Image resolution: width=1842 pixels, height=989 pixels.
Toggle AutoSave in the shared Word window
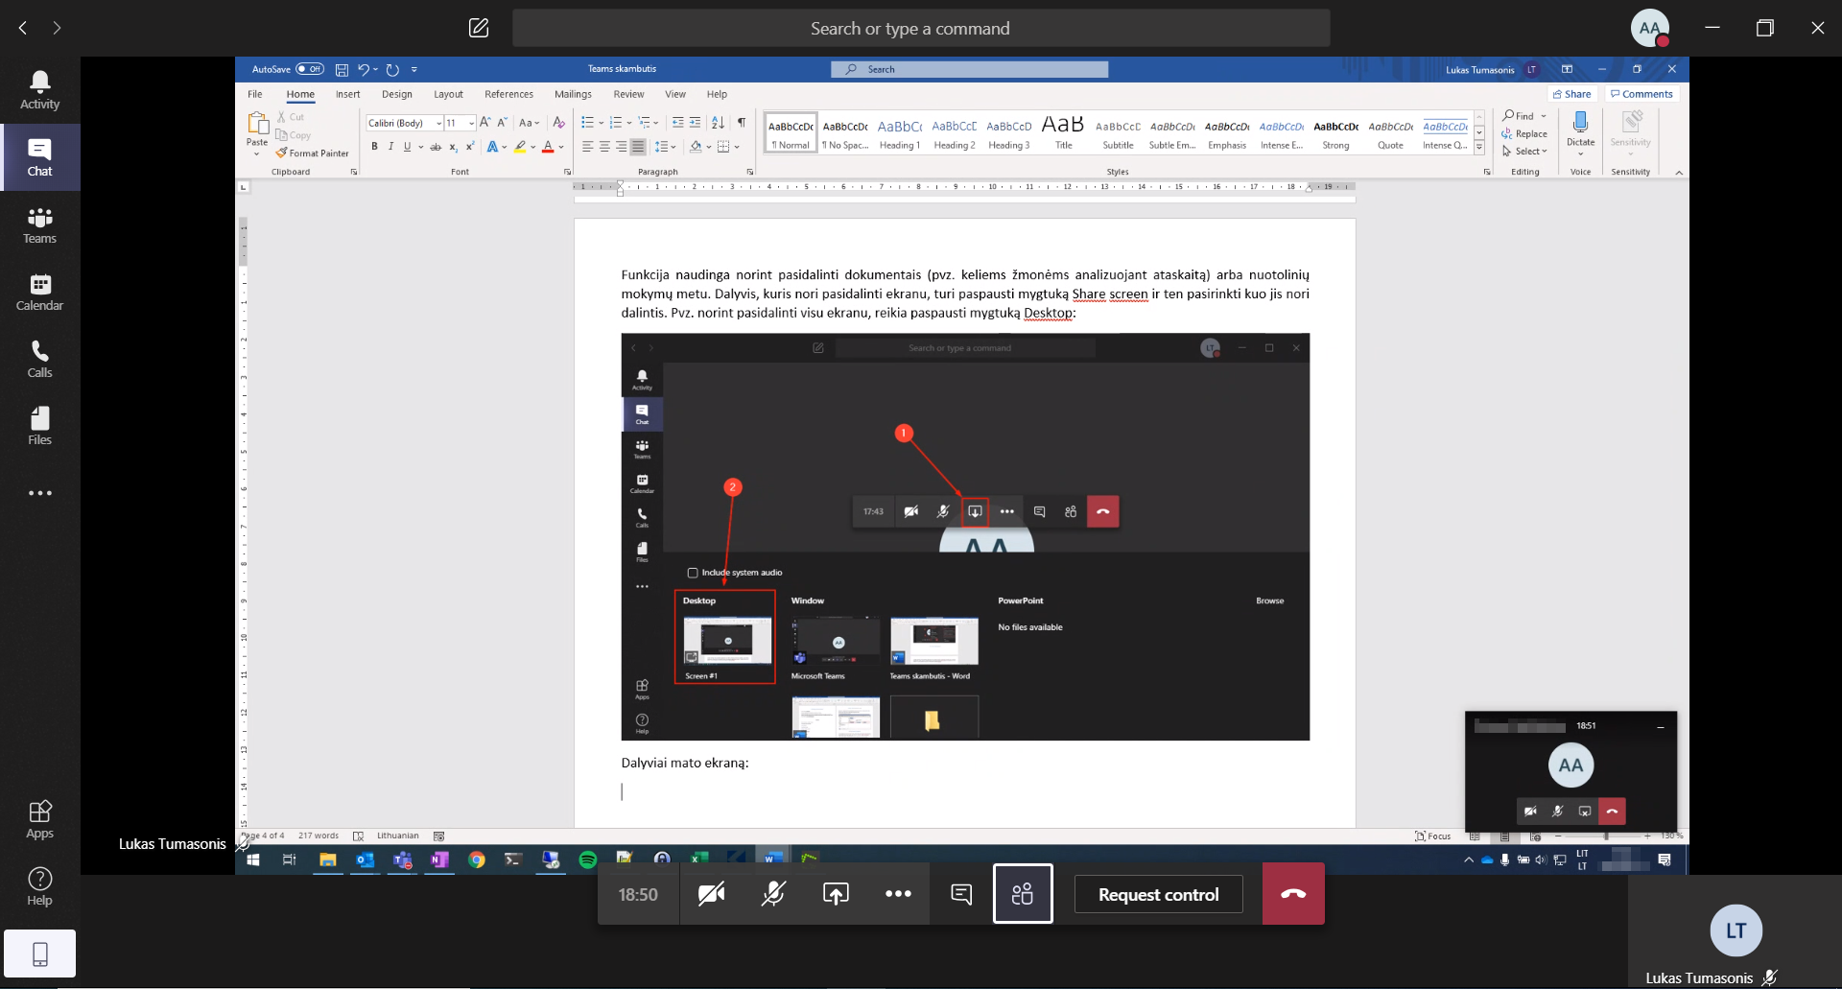[309, 69]
